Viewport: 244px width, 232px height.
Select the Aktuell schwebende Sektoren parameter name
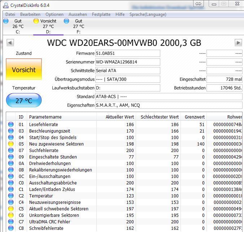point(59,209)
